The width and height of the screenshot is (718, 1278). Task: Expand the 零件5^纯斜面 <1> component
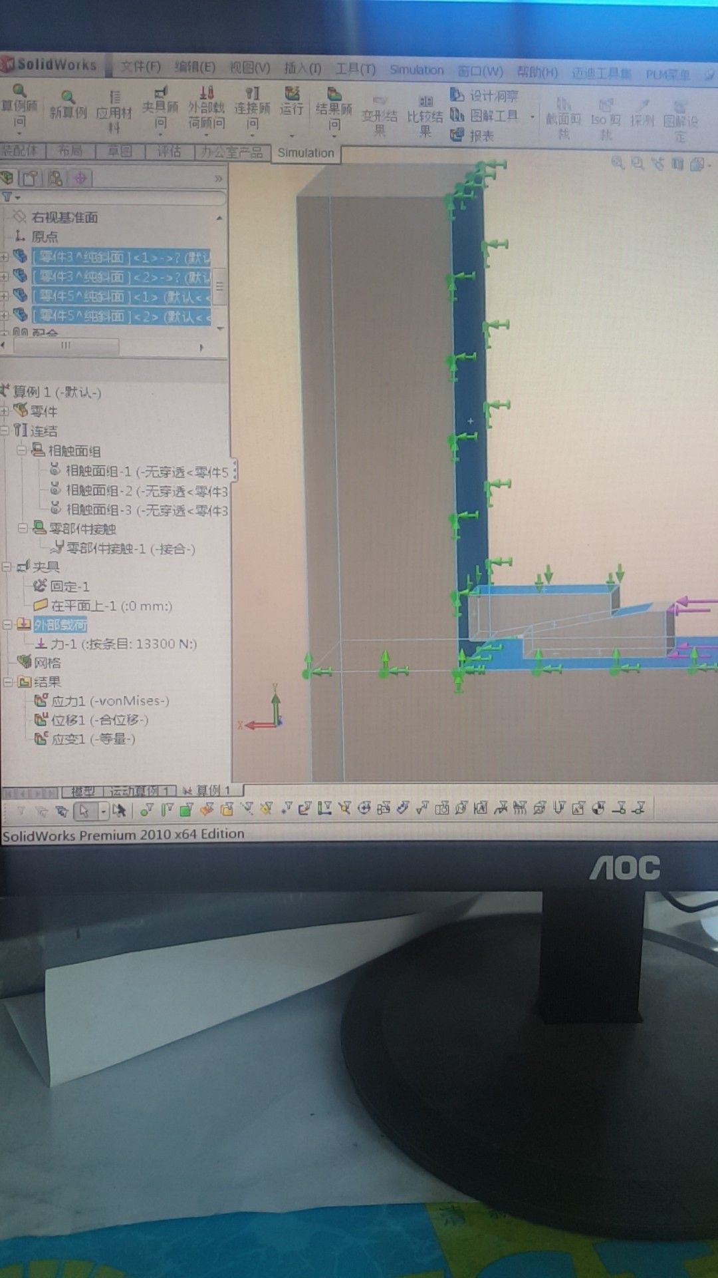pyautogui.click(x=5, y=296)
